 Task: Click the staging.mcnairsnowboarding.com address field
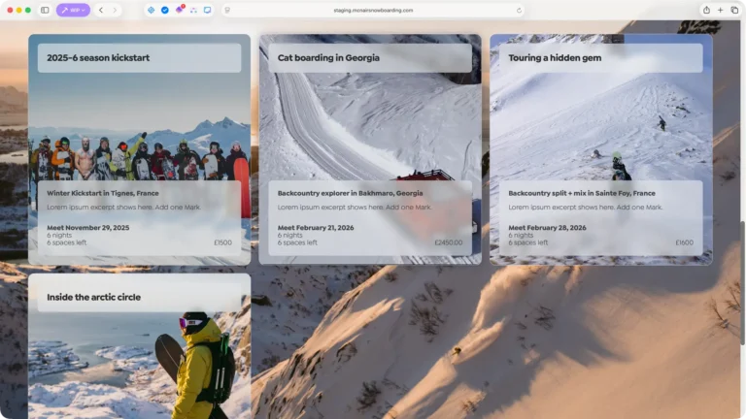click(x=374, y=10)
